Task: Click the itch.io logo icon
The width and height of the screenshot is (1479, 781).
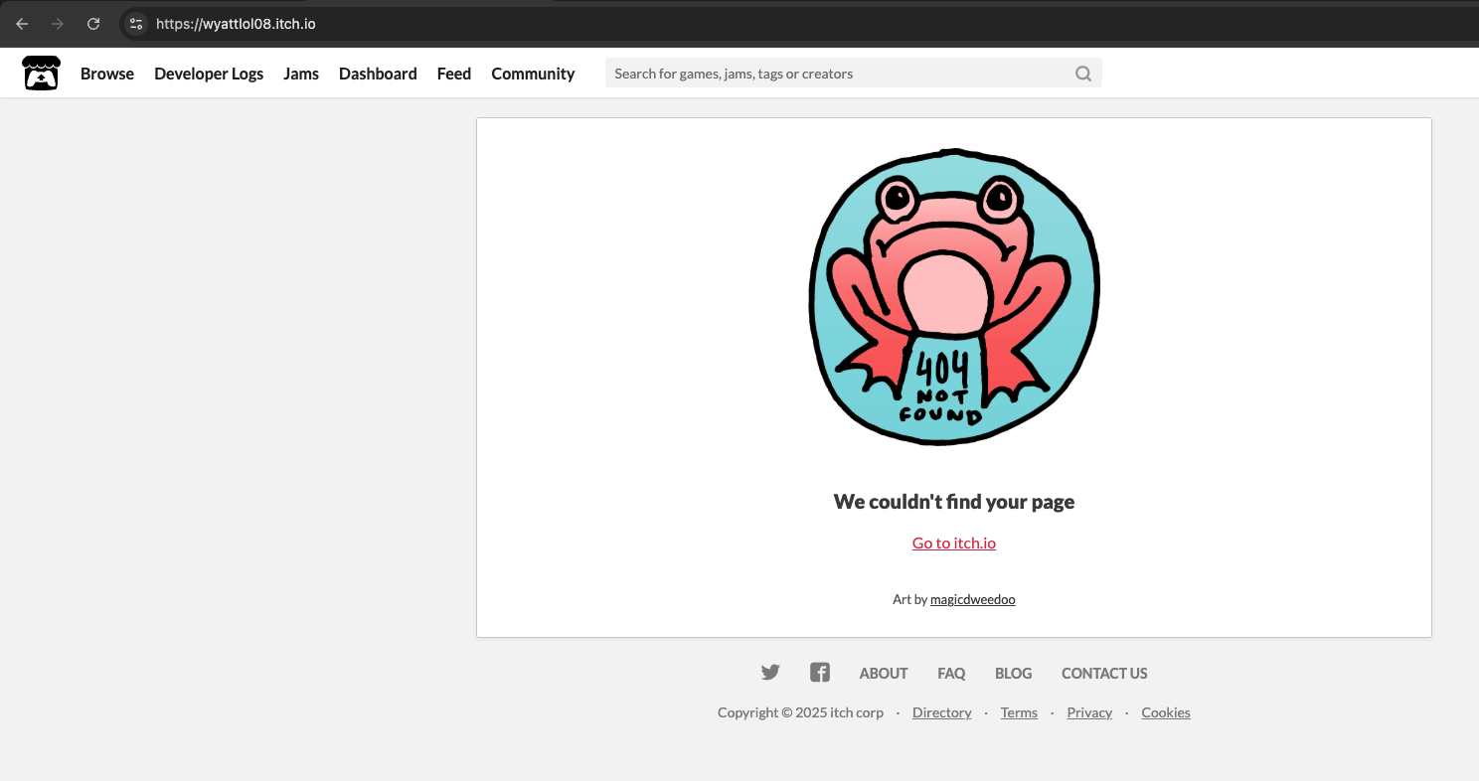Action: [x=41, y=74]
